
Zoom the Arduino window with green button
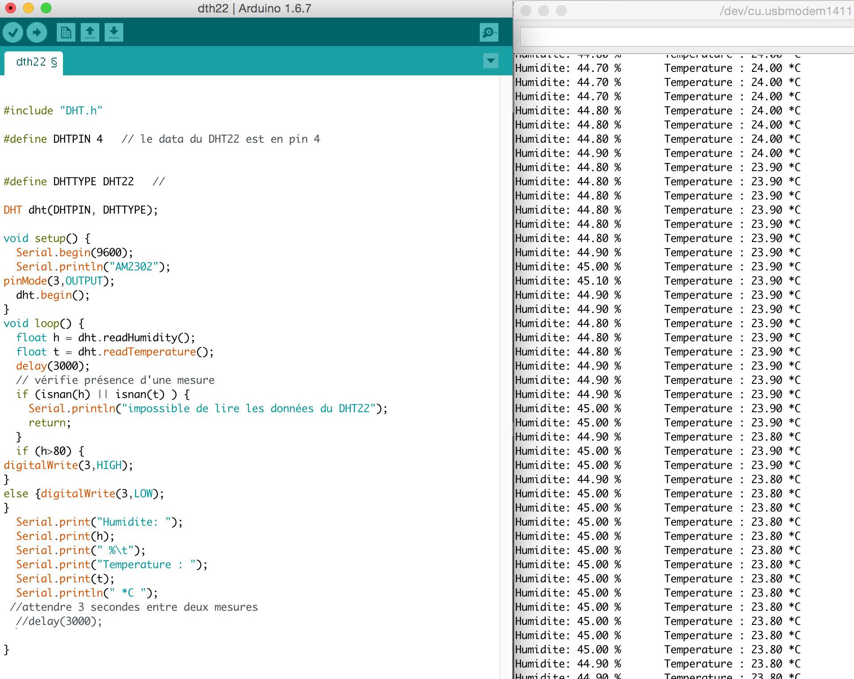click(46, 8)
